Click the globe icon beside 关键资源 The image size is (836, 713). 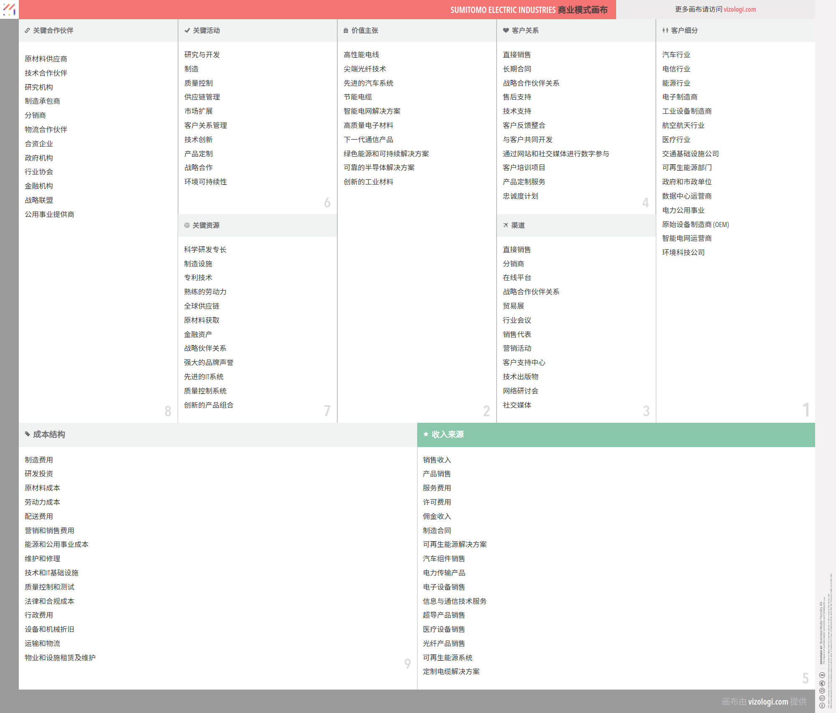pyautogui.click(x=187, y=225)
